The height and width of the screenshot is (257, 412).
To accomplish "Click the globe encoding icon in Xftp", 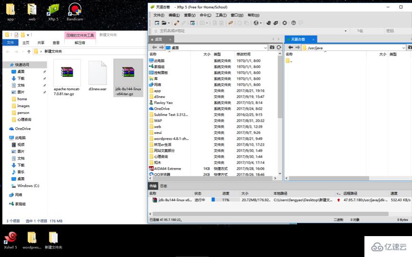I will click(x=256, y=23).
